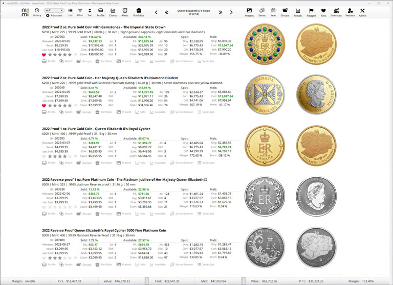393x285 pixels.
Task: Open the Vendors toolbar icon
Action: tap(350, 12)
